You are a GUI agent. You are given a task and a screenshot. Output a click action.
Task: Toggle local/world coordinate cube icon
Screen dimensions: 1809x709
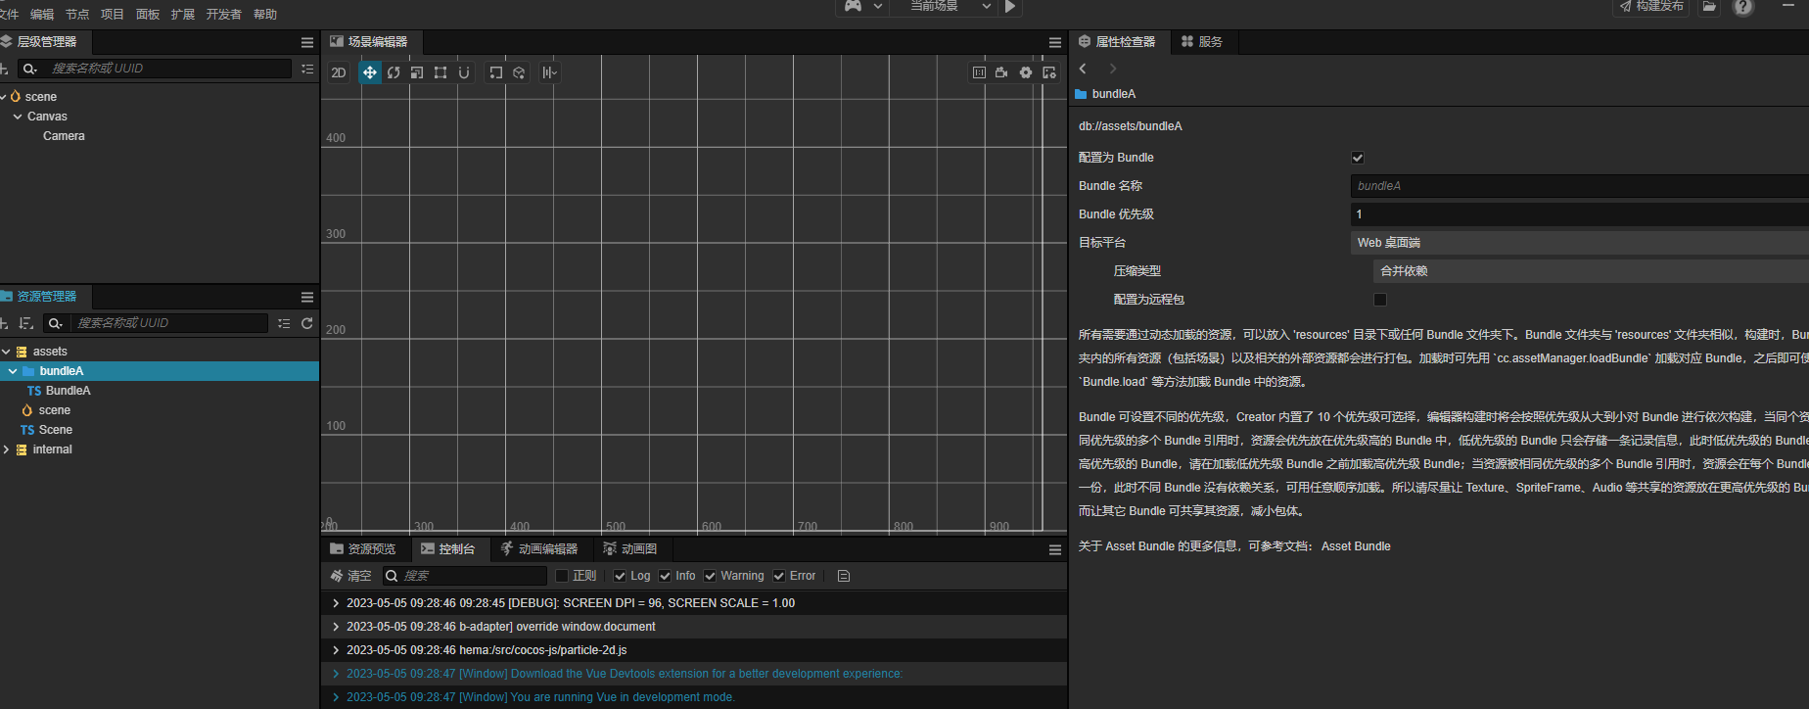520,72
